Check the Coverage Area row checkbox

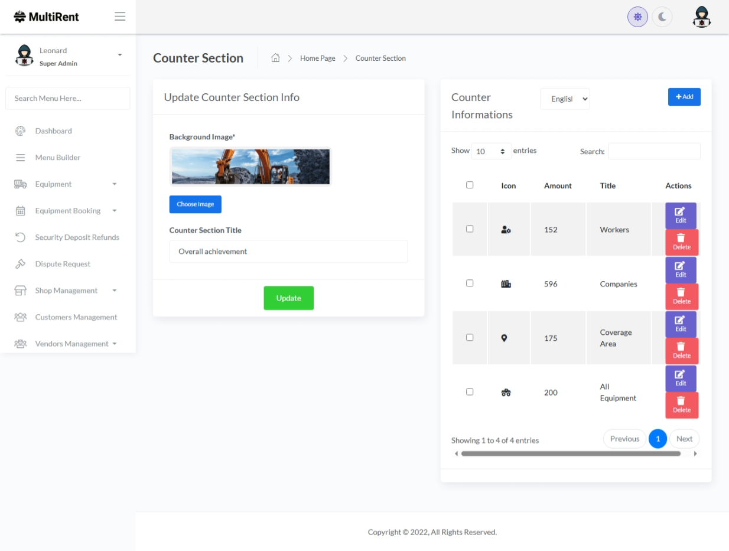click(470, 338)
